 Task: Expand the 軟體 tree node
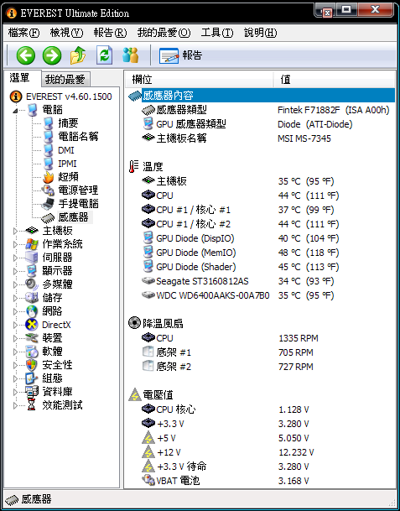[15, 352]
